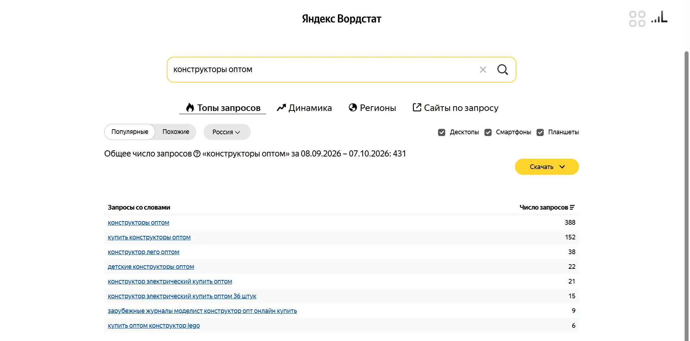690x341 pixels.
Task: Toggle the Десктопы checkbox
Action: pyautogui.click(x=442, y=132)
